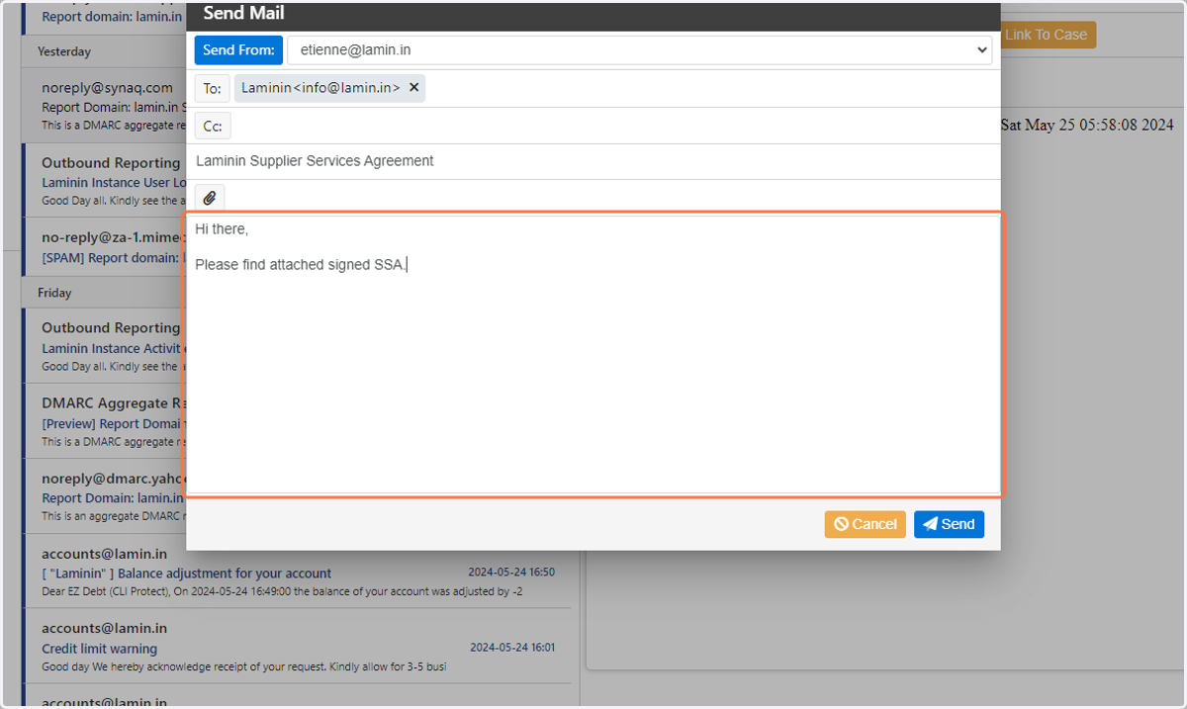This screenshot has height=709, width=1187.
Task: Open the no-reply@za-1.mime SPAM report email
Action: coord(104,247)
